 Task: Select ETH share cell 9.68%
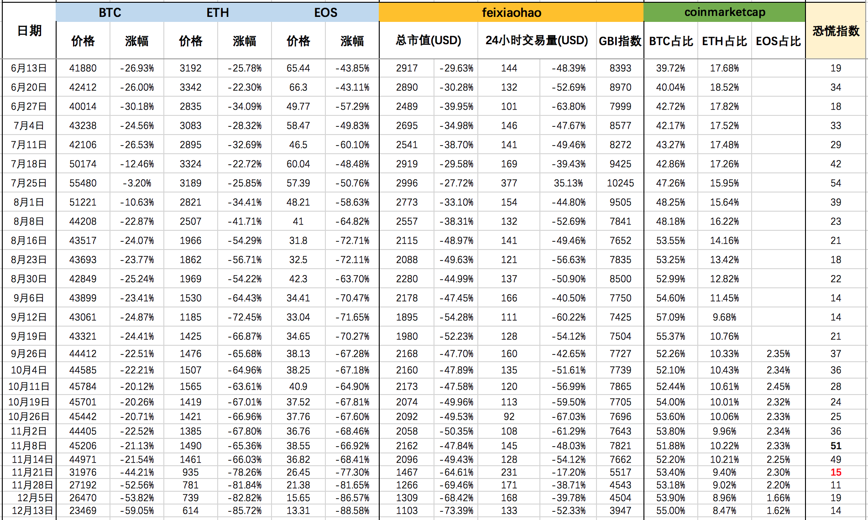click(724, 317)
